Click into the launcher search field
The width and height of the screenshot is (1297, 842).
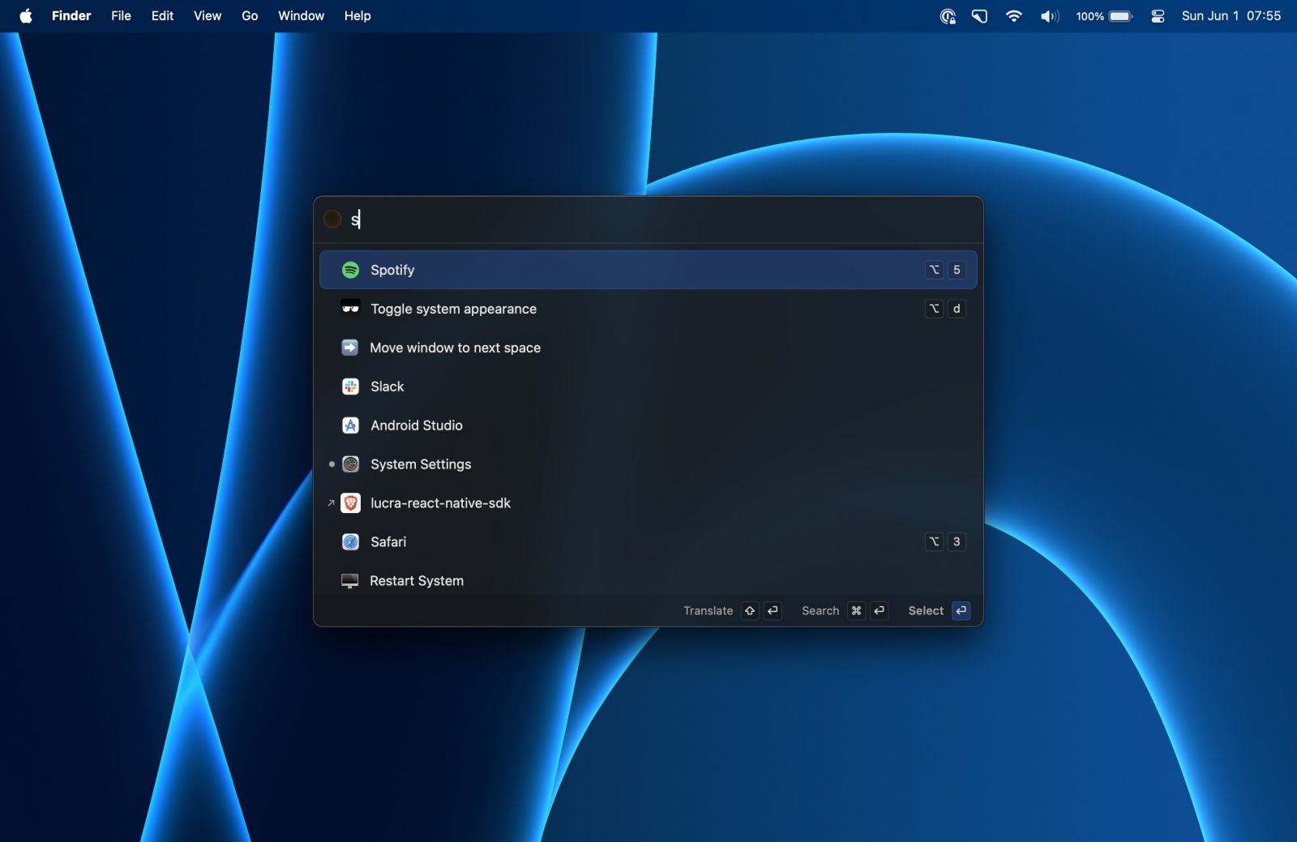(x=648, y=220)
